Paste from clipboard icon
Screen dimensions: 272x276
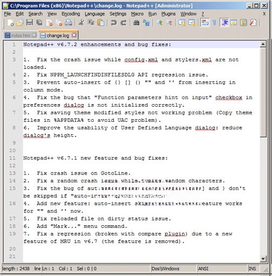[101, 23]
